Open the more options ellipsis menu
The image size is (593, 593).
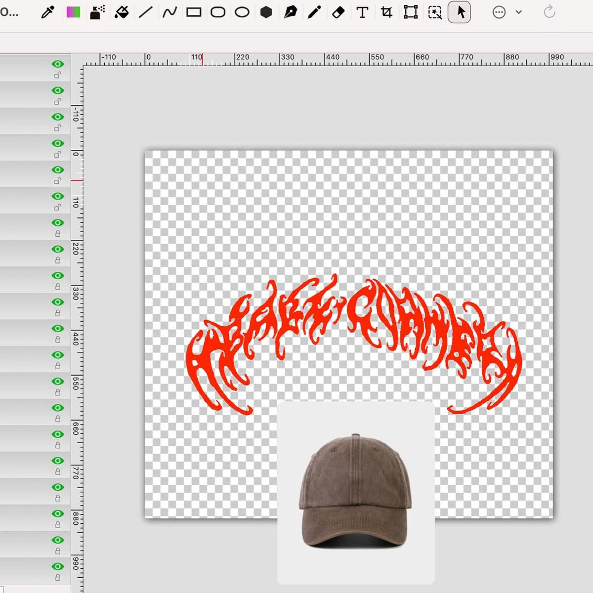tap(499, 12)
